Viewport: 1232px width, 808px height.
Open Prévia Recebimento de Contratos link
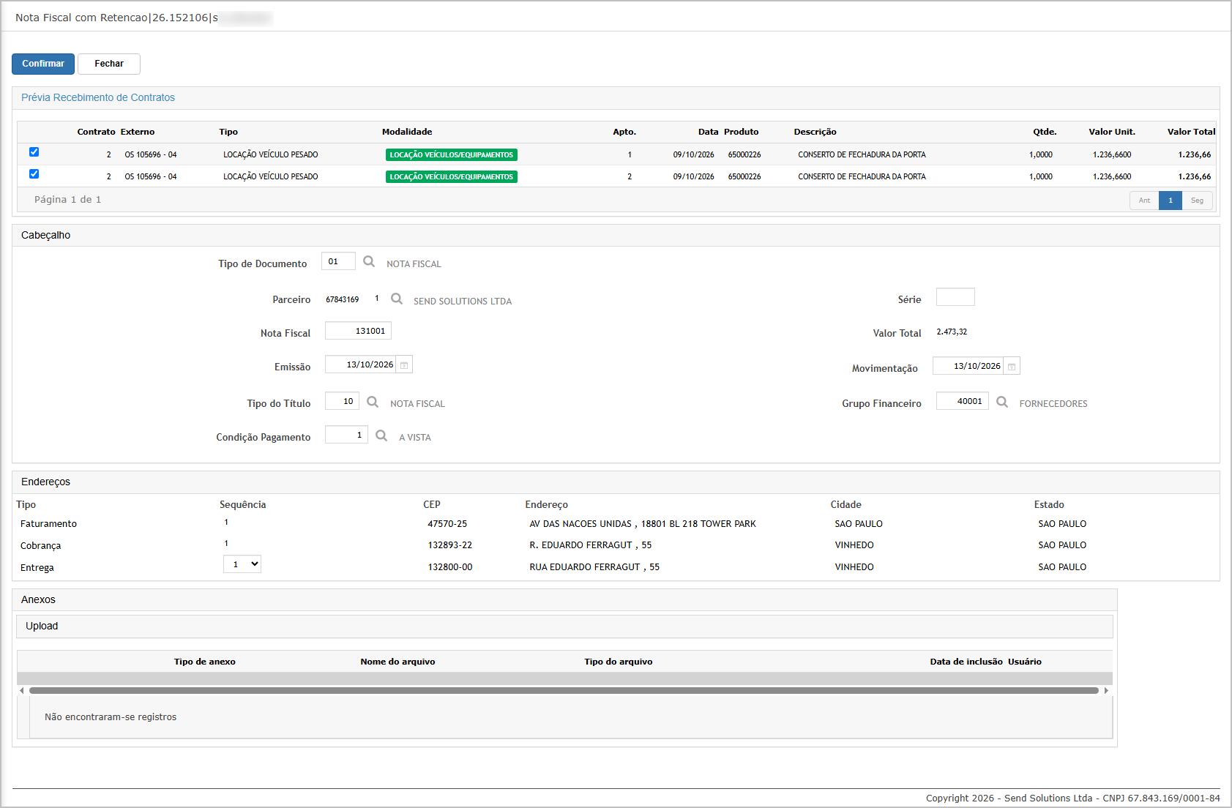click(x=98, y=97)
